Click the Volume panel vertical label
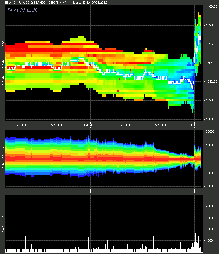 3,224
